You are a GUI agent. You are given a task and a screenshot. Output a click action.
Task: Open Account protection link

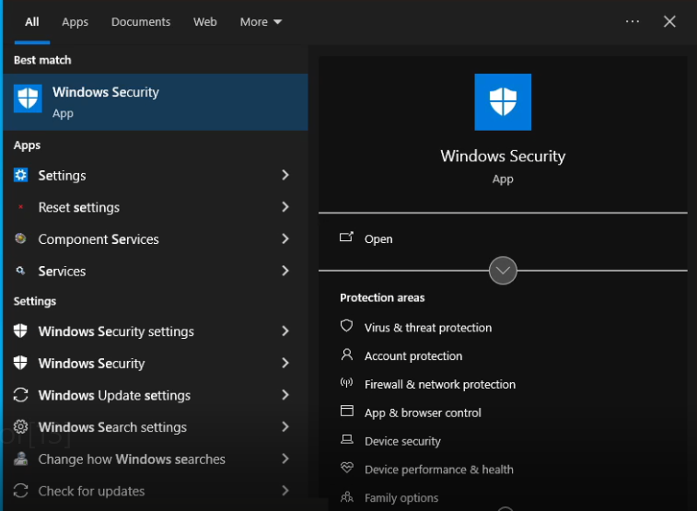click(413, 356)
